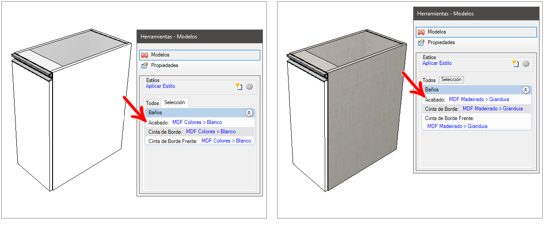Collapse Baños group listing Blanco finishes

tap(249, 113)
